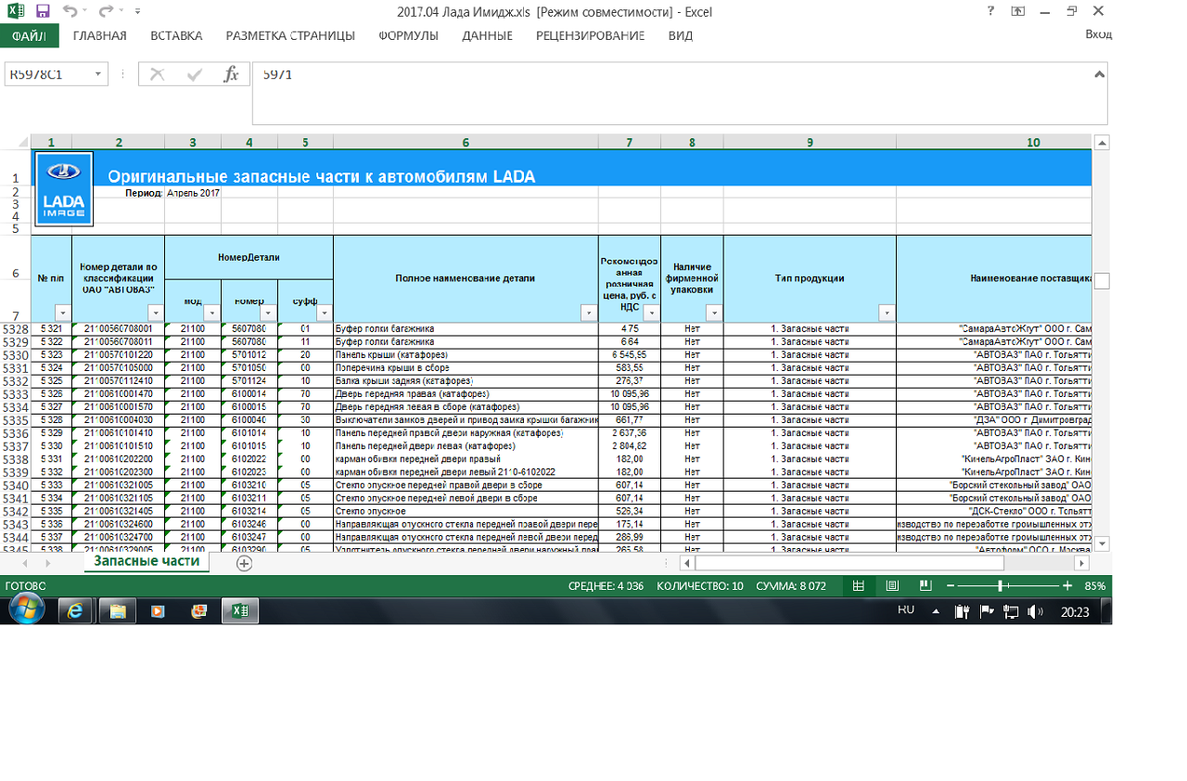Open the Name Box dropdown arrow
1187x781 pixels.
100,74
